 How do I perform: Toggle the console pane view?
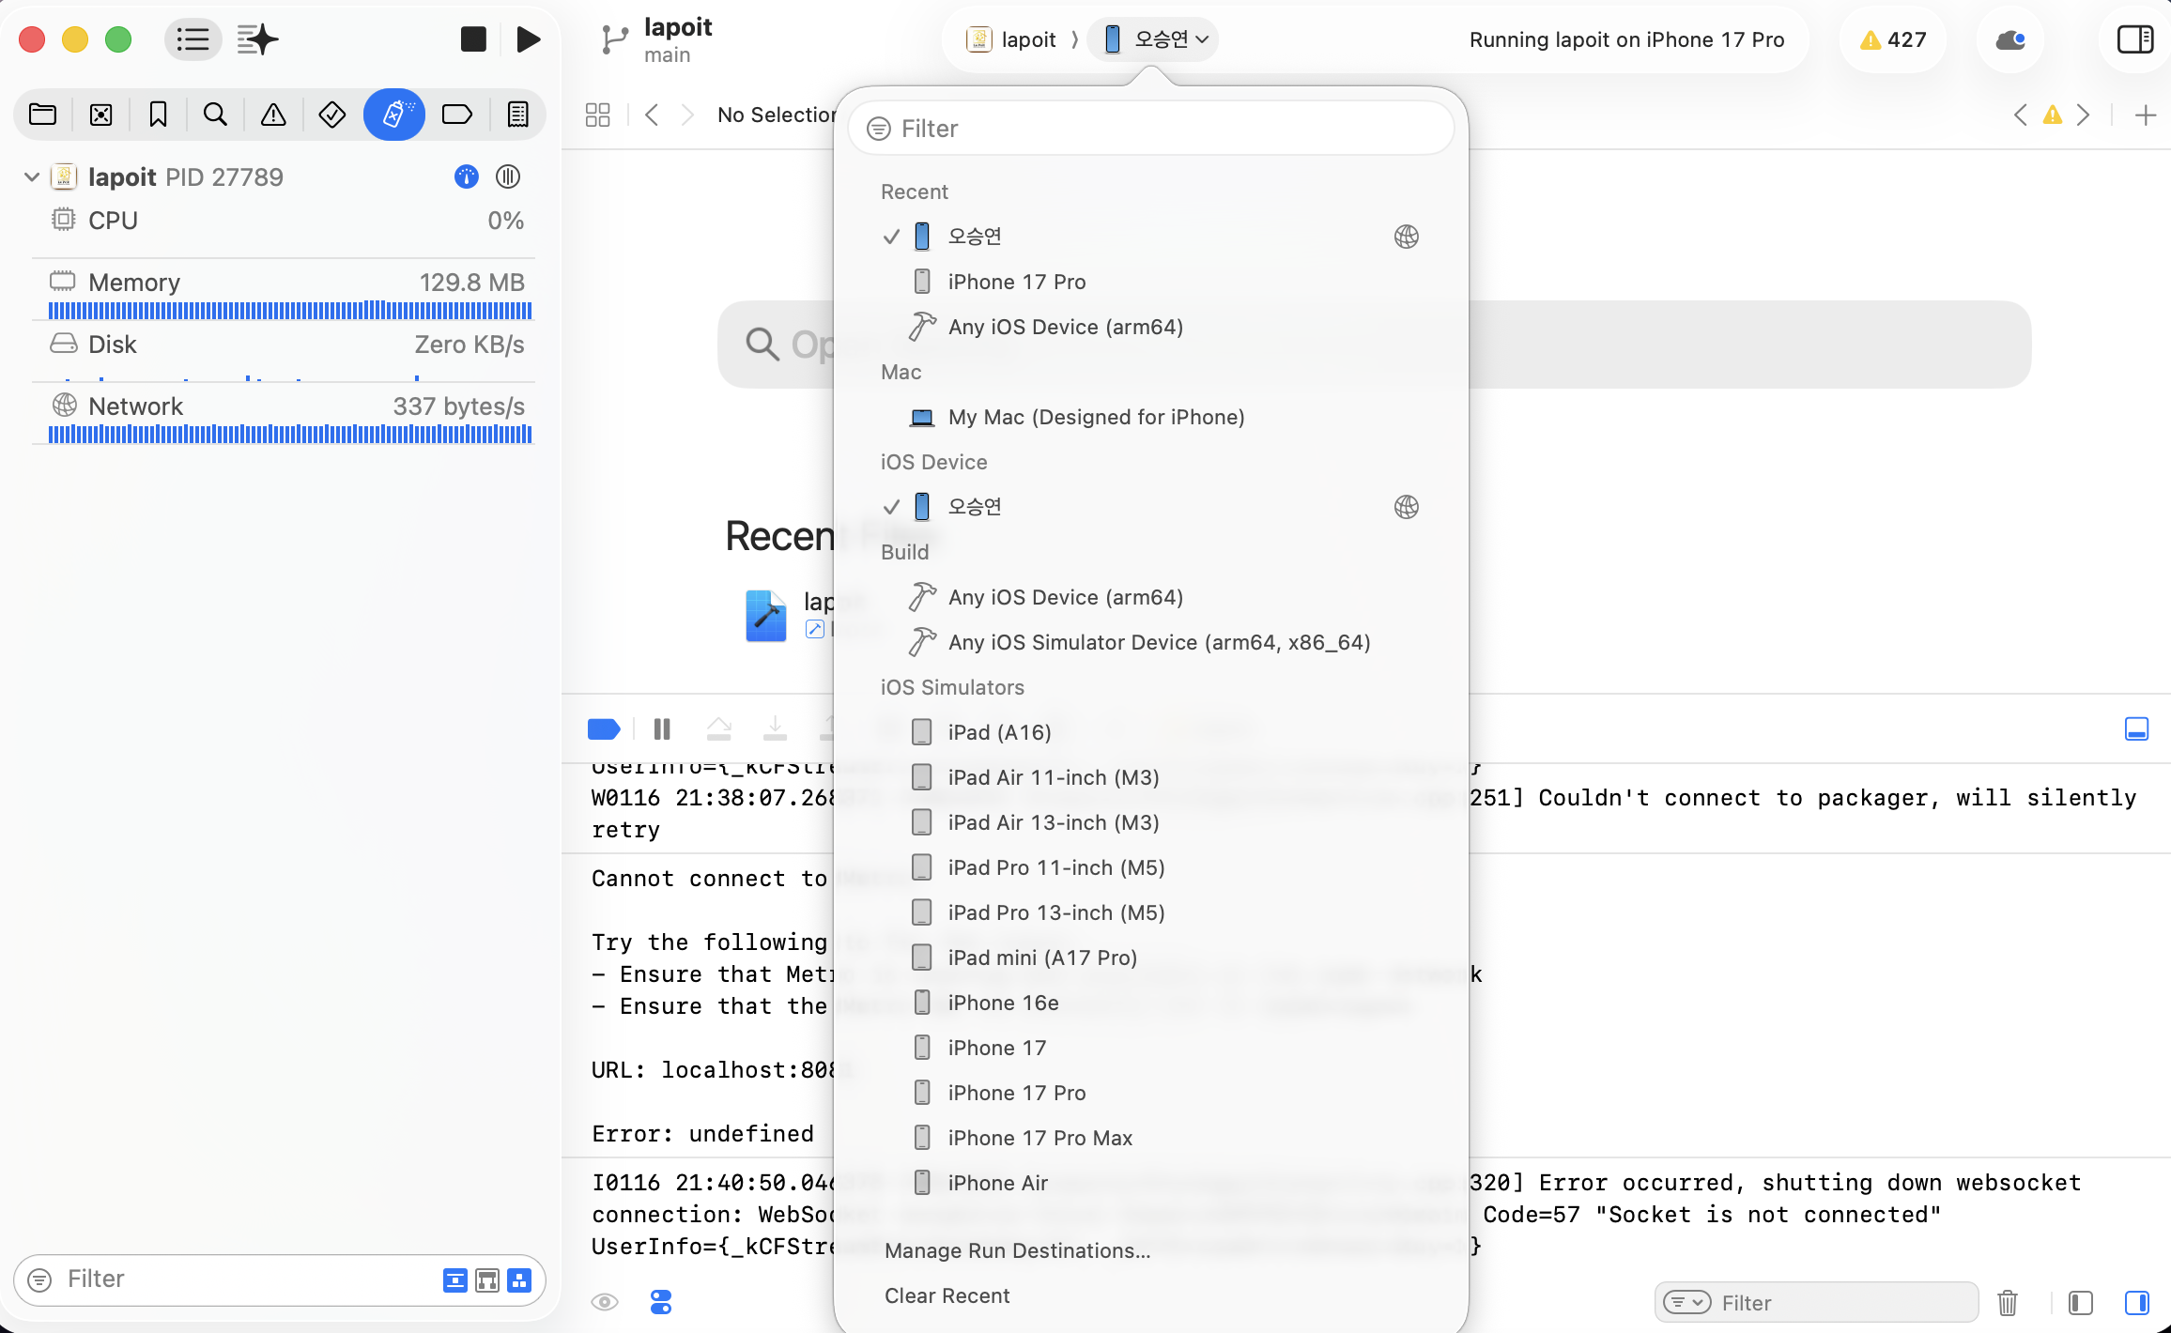click(2137, 1302)
